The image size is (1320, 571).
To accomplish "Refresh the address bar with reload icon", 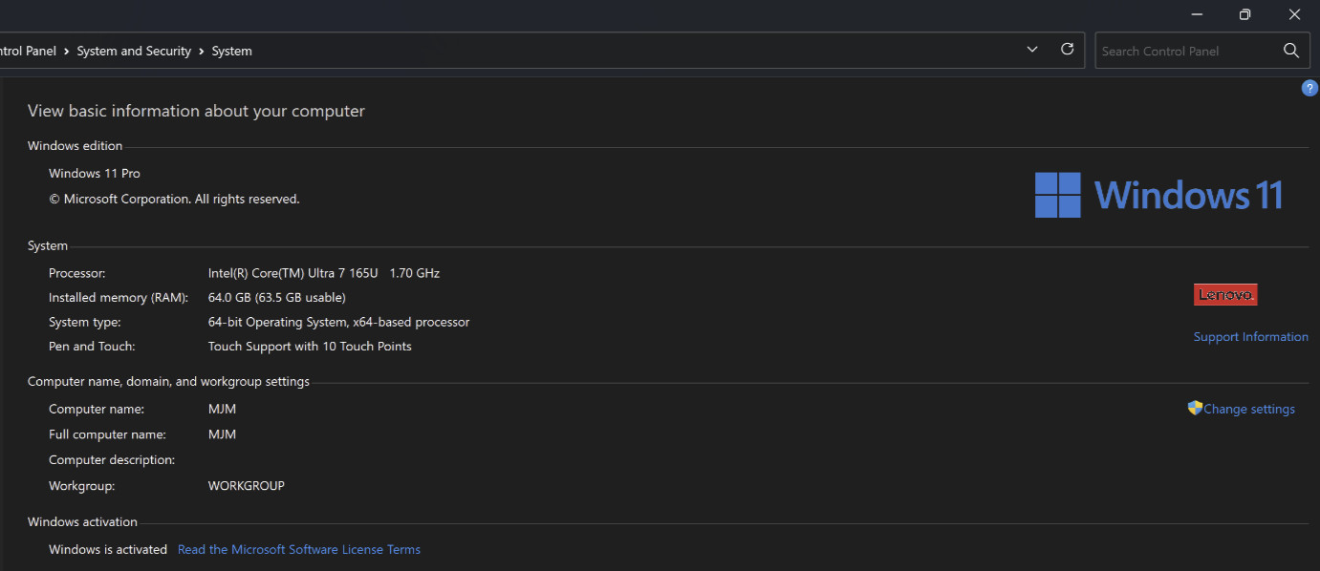I will (x=1068, y=50).
